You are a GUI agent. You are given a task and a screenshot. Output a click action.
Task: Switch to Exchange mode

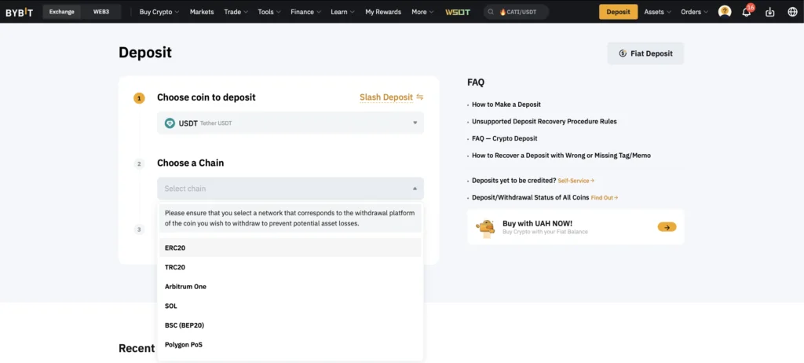[61, 12]
